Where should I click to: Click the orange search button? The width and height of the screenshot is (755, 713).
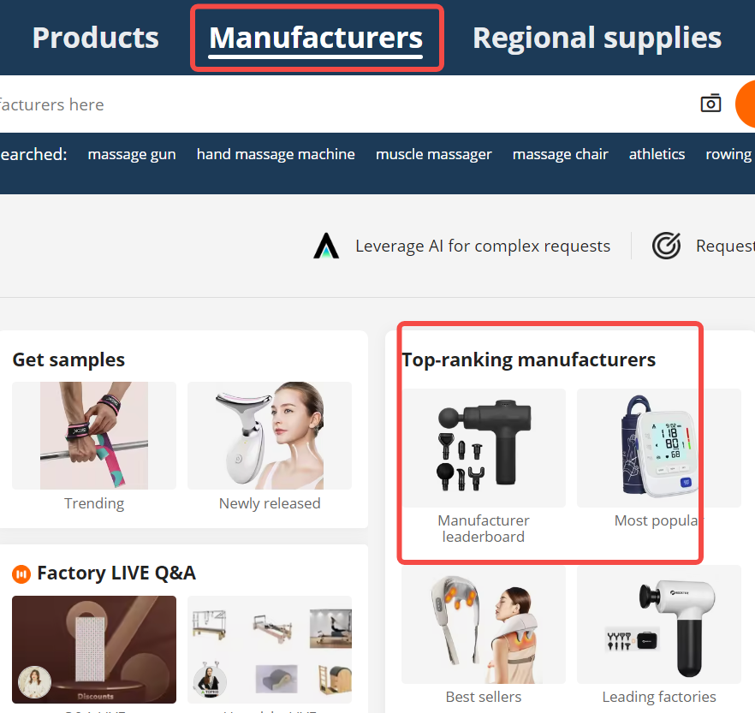coord(746,104)
